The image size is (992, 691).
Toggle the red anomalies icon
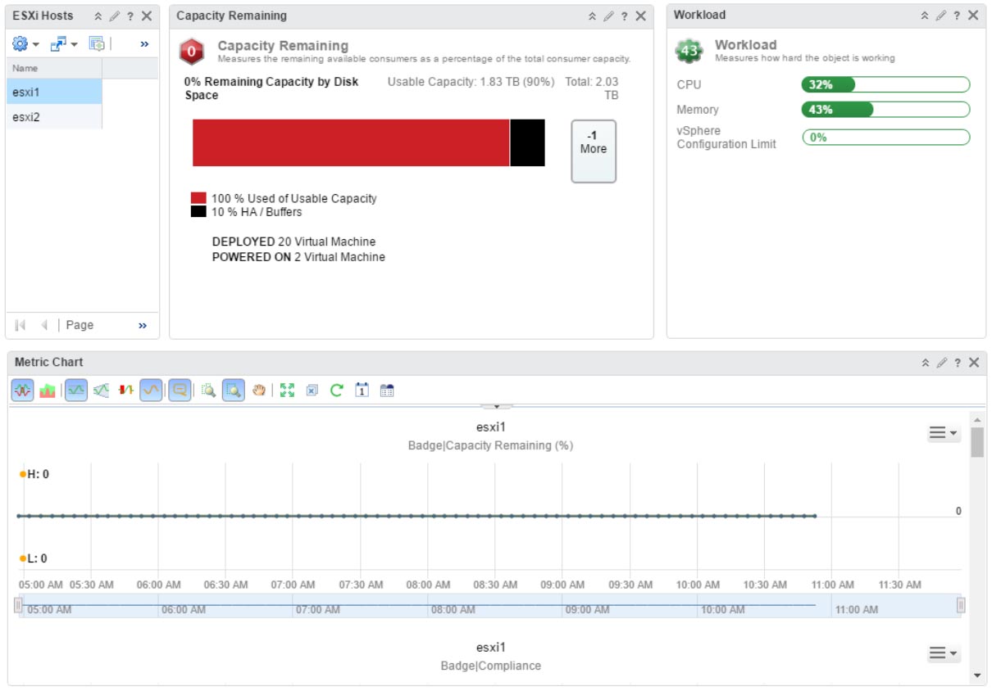(x=125, y=391)
